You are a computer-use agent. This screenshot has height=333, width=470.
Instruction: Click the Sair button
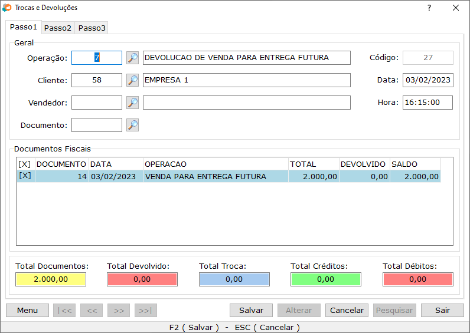tap(442, 310)
